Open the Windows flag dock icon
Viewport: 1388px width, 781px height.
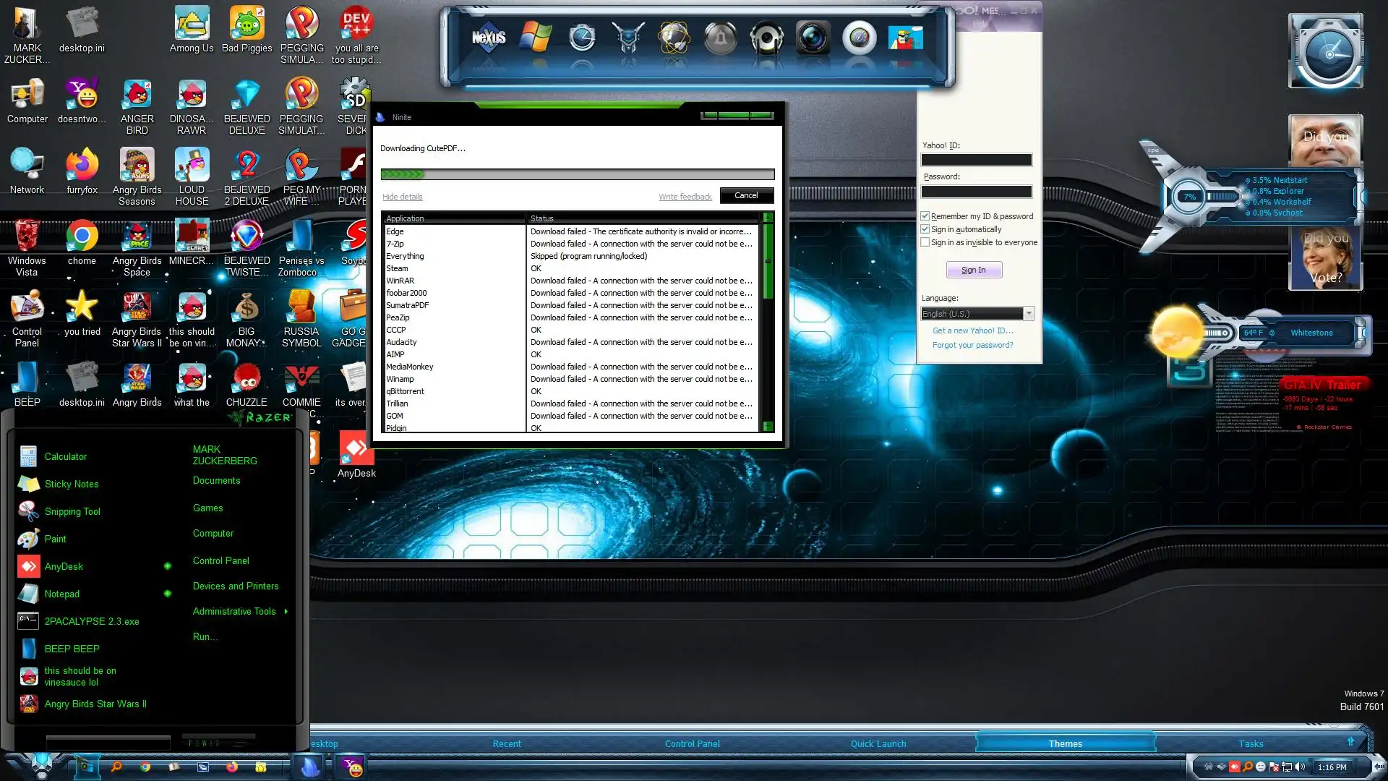point(535,38)
